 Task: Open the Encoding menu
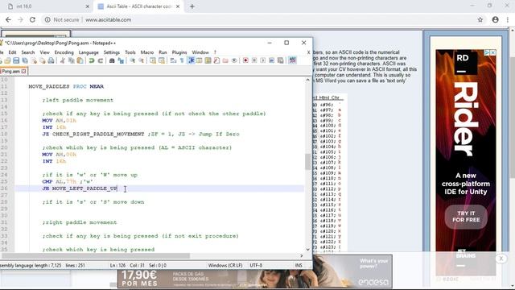pos(64,52)
